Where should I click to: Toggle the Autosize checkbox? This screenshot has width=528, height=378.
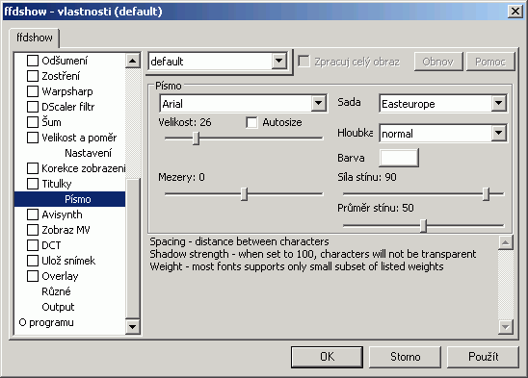tap(251, 122)
